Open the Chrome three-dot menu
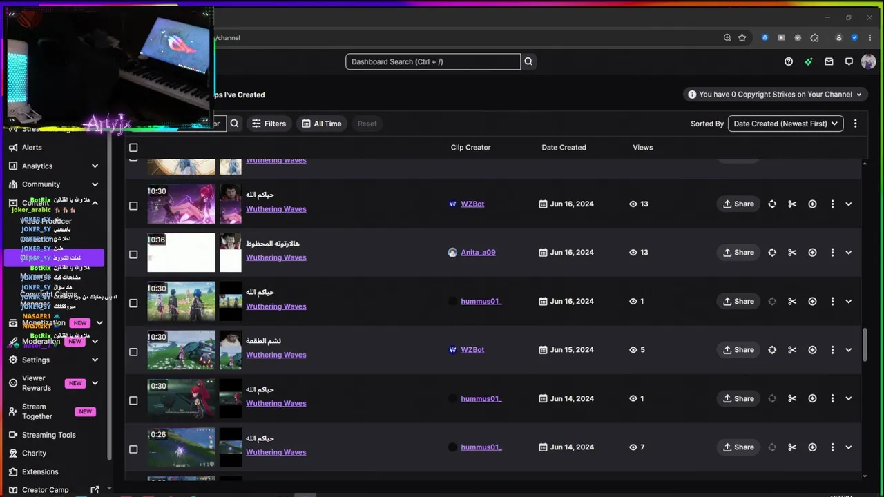884x497 pixels. (869, 38)
